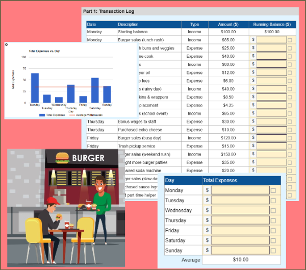Click the 'Part 1: Transaction Log' heading
Viewport: 306px width, 270px height.
coord(109,11)
